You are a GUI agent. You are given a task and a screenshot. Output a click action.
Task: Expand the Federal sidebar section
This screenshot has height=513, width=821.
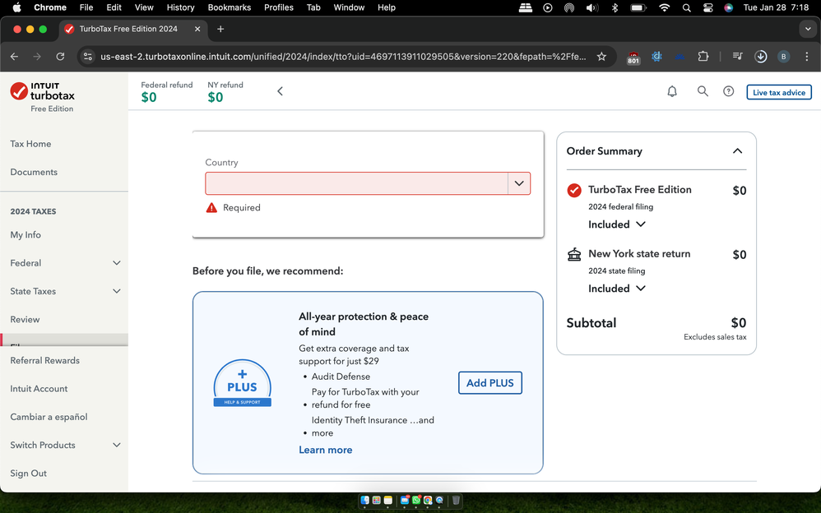coord(117,263)
